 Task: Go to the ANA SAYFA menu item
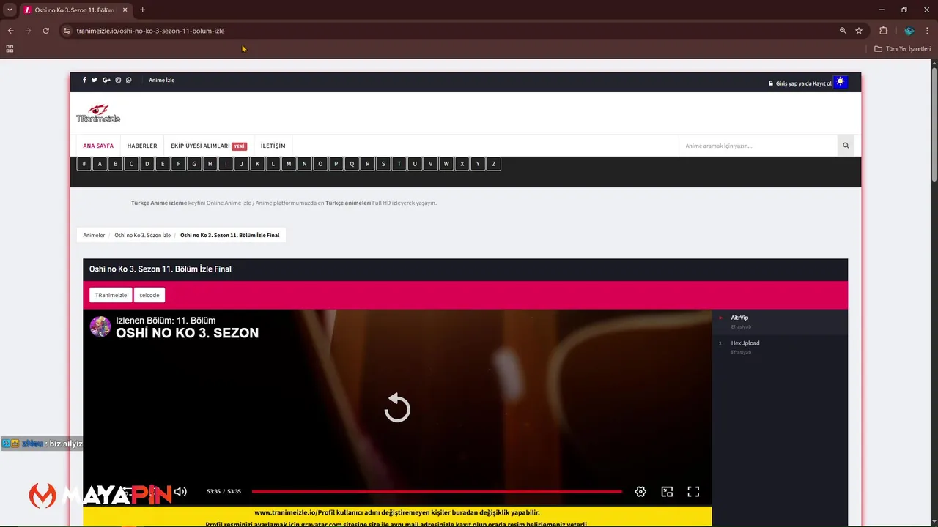click(x=98, y=146)
